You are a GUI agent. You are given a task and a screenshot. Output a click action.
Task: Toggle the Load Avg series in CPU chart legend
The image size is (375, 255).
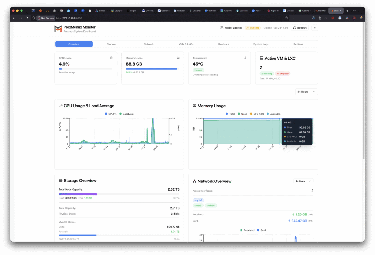126,114
